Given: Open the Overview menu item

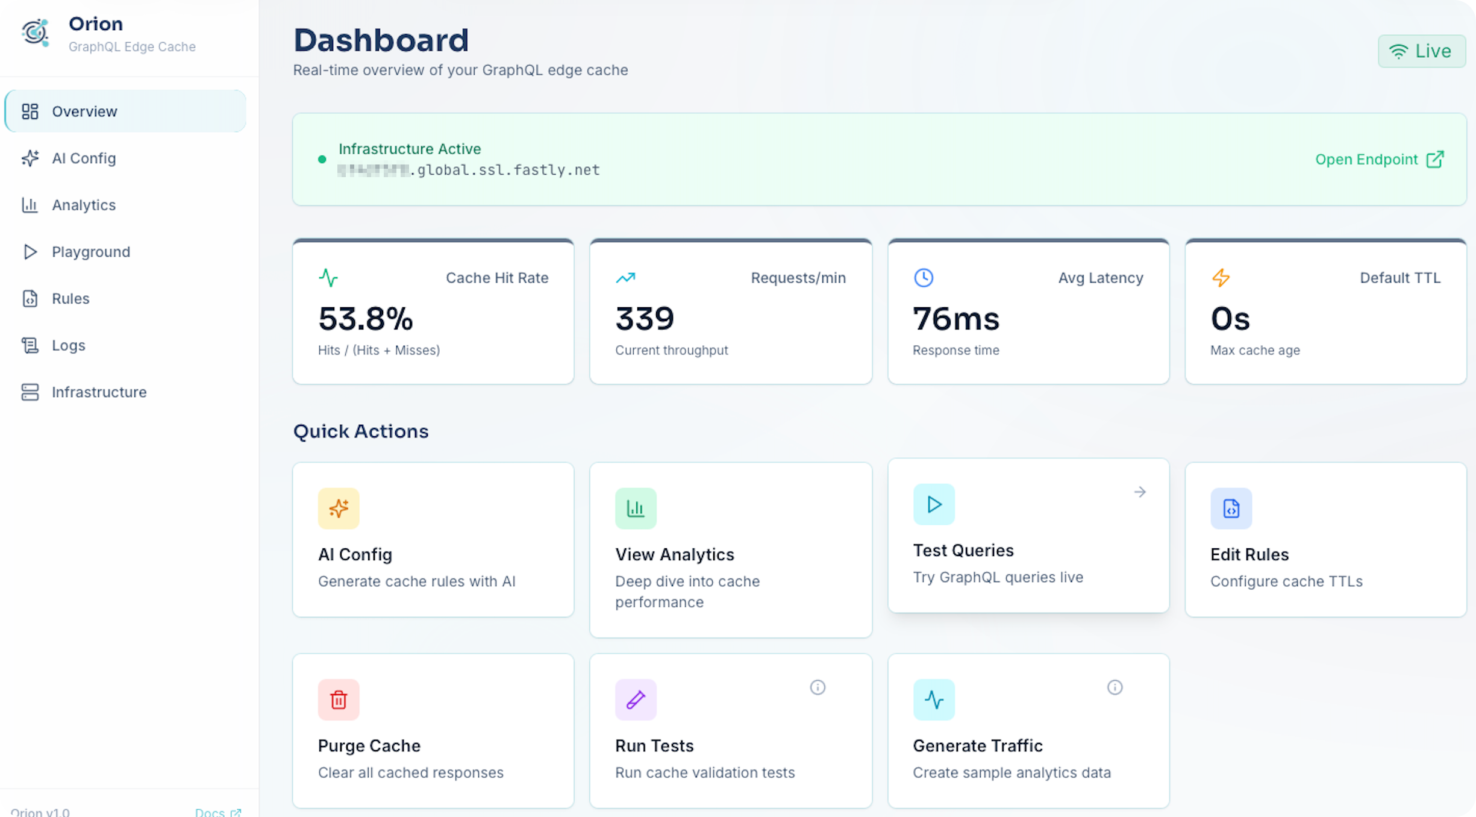Looking at the screenshot, I should (125, 111).
